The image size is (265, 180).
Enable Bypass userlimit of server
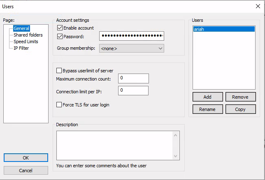tap(59, 70)
